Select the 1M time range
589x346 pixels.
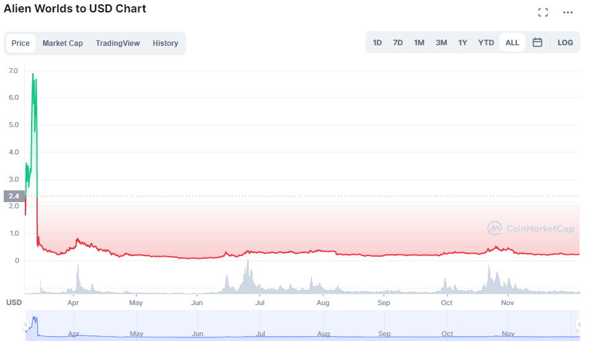[419, 42]
